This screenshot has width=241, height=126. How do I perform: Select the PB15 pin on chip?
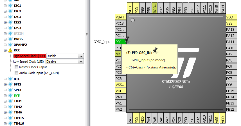pos(231,91)
